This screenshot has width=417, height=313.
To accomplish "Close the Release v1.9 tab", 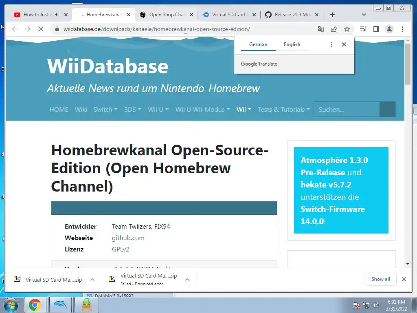I will (317, 15).
